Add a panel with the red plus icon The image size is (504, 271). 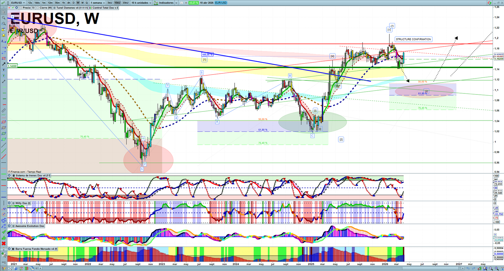click(x=9, y=8)
